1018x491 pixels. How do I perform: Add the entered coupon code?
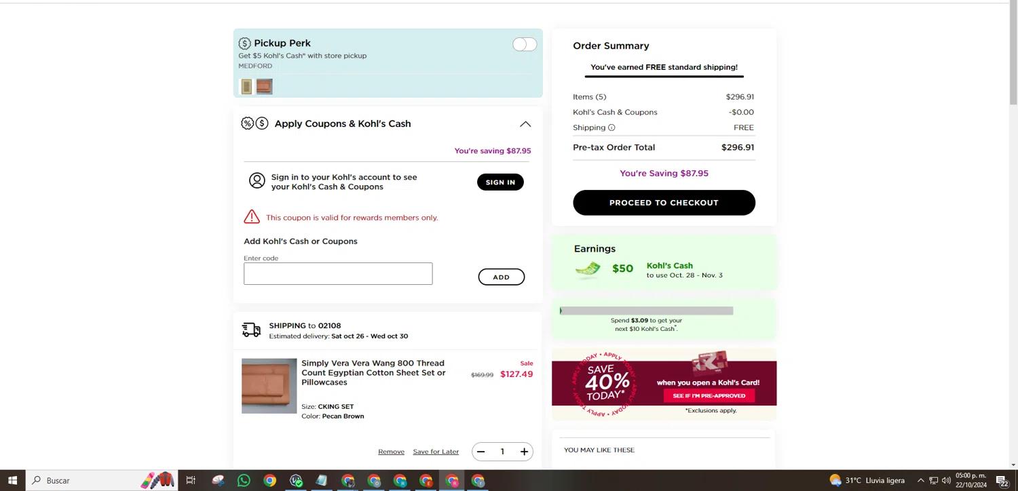[502, 277]
